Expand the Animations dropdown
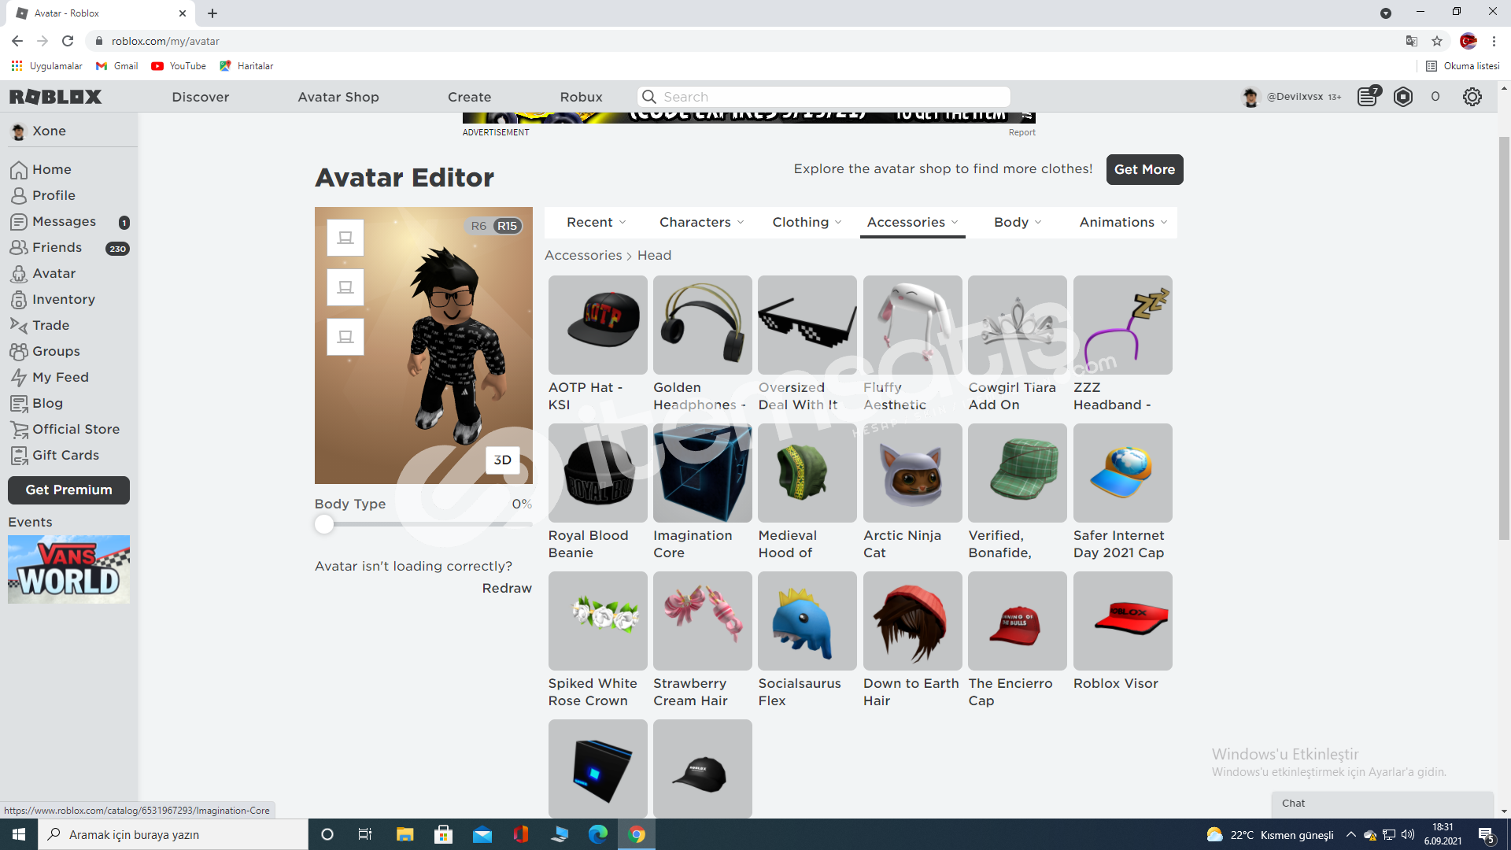 (x=1123, y=223)
